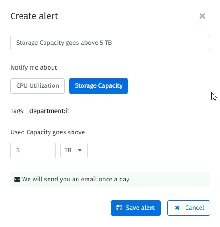Click the envelope icon in the email notice

[17, 180]
